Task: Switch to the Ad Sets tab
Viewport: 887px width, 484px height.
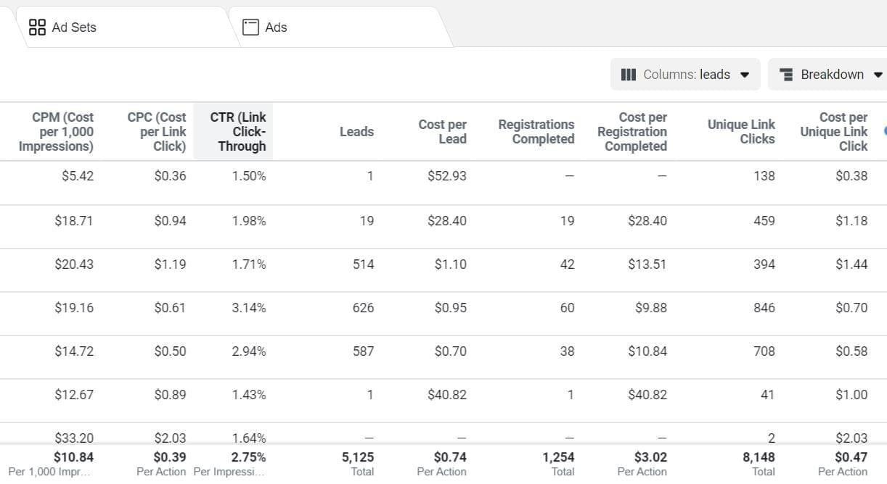Action: [x=73, y=28]
